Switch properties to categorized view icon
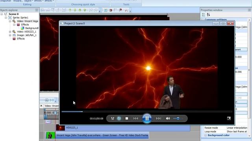The width and height of the screenshot is (252, 141). [x=203, y=15]
